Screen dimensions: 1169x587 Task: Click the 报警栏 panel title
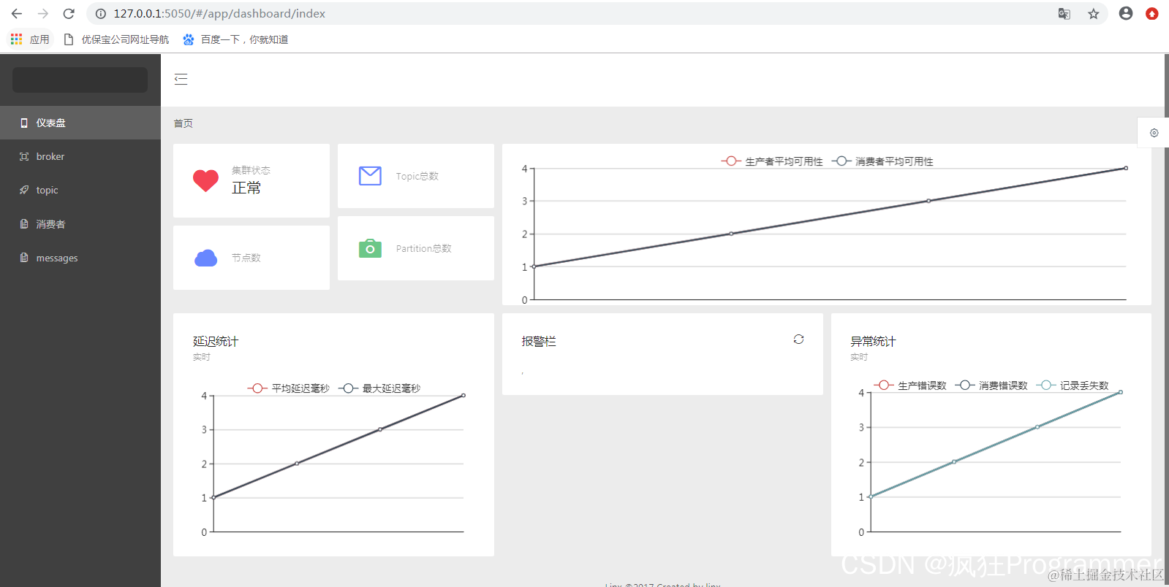[x=539, y=341]
